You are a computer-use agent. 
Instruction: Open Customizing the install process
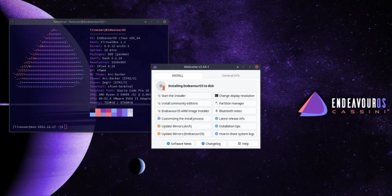[x=183, y=119]
